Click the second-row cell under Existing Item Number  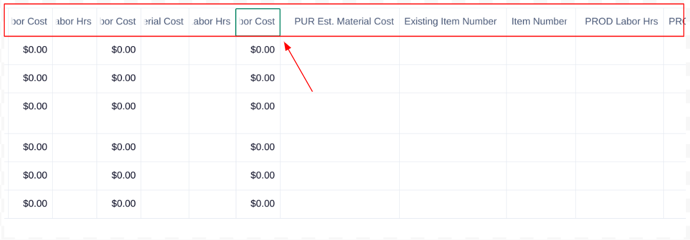[x=453, y=79]
